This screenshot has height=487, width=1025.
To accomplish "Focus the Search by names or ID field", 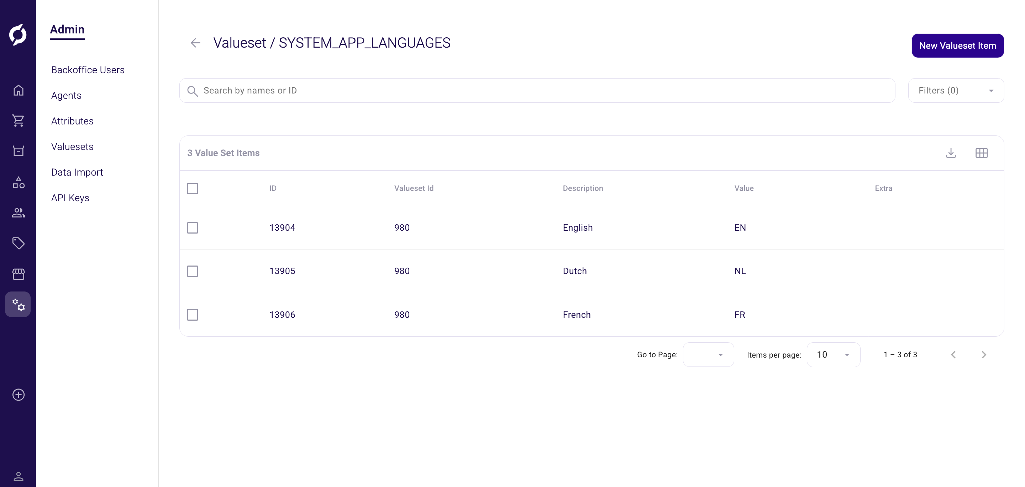I will [x=537, y=91].
